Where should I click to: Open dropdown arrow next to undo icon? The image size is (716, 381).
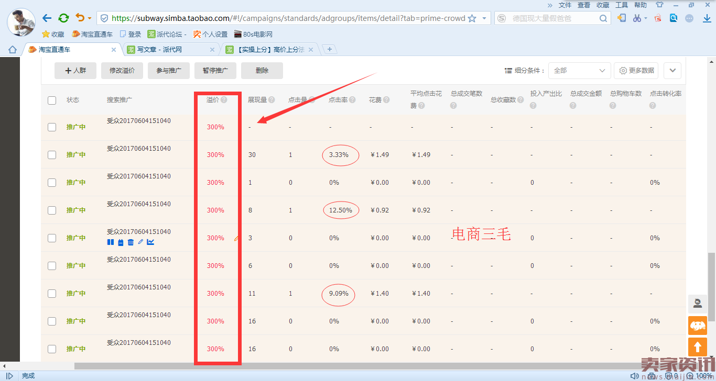[90, 18]
